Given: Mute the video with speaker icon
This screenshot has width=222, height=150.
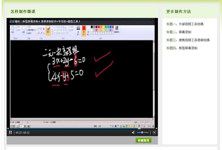Looking at the screenshot, I should [133, 132].
